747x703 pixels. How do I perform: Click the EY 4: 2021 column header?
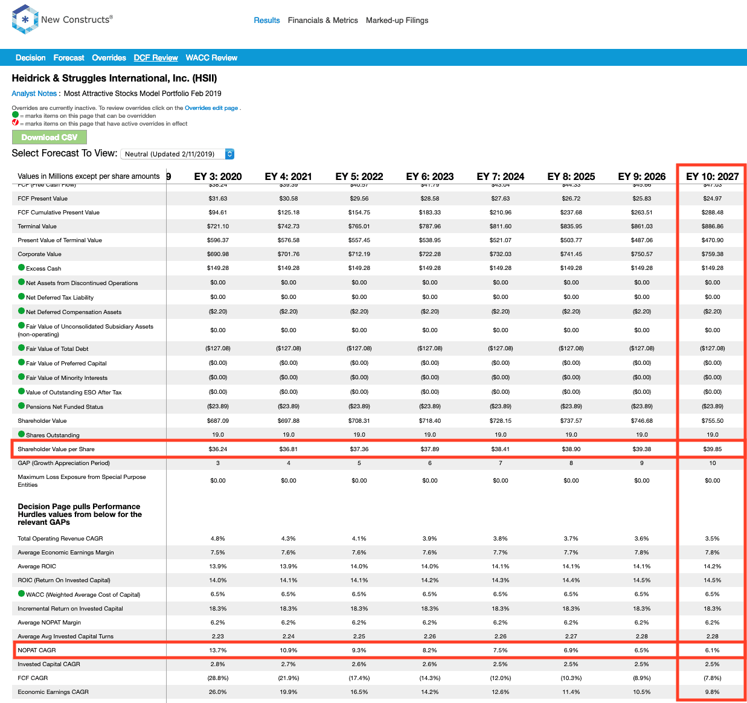(x=289, y=176)
